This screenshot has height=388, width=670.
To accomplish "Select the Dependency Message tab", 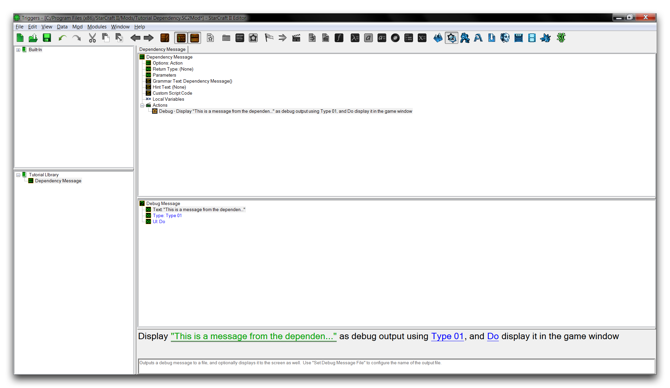I will 162,49.
